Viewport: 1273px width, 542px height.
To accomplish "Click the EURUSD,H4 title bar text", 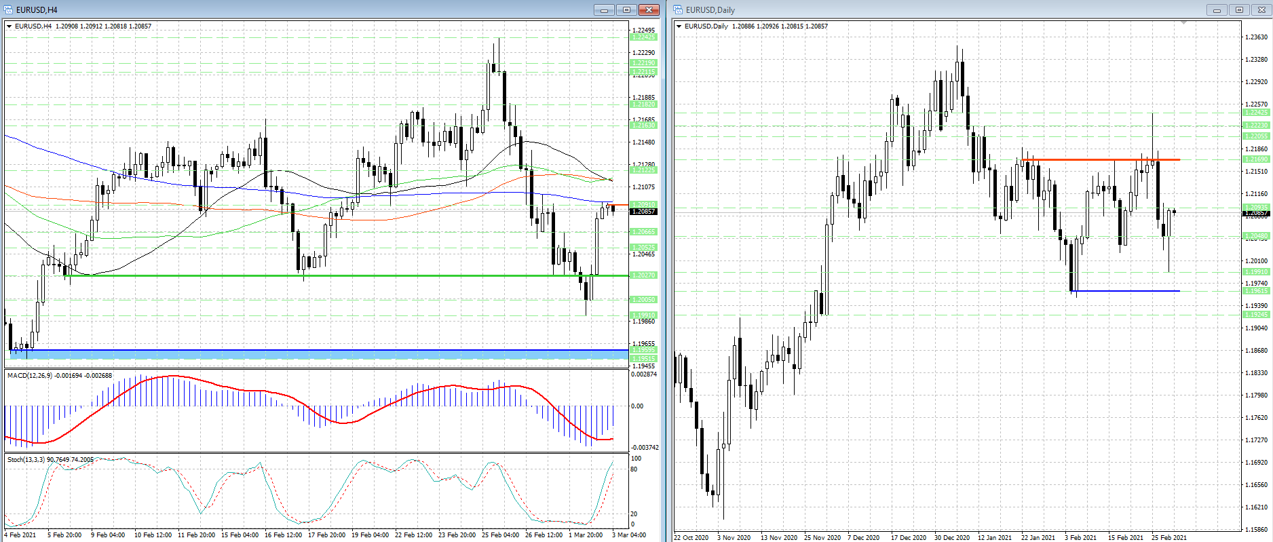I will [37, 10].
